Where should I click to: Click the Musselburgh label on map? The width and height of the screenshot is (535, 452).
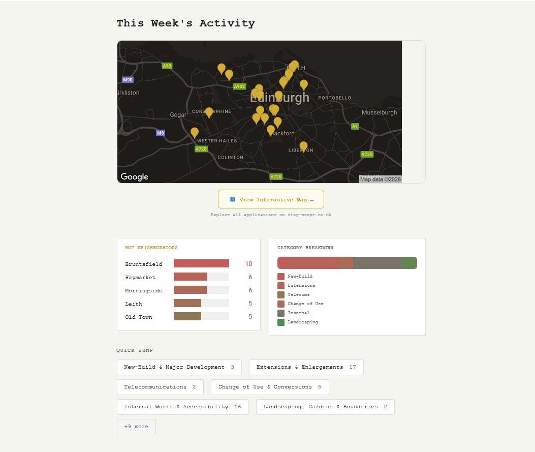coord(380,112)
